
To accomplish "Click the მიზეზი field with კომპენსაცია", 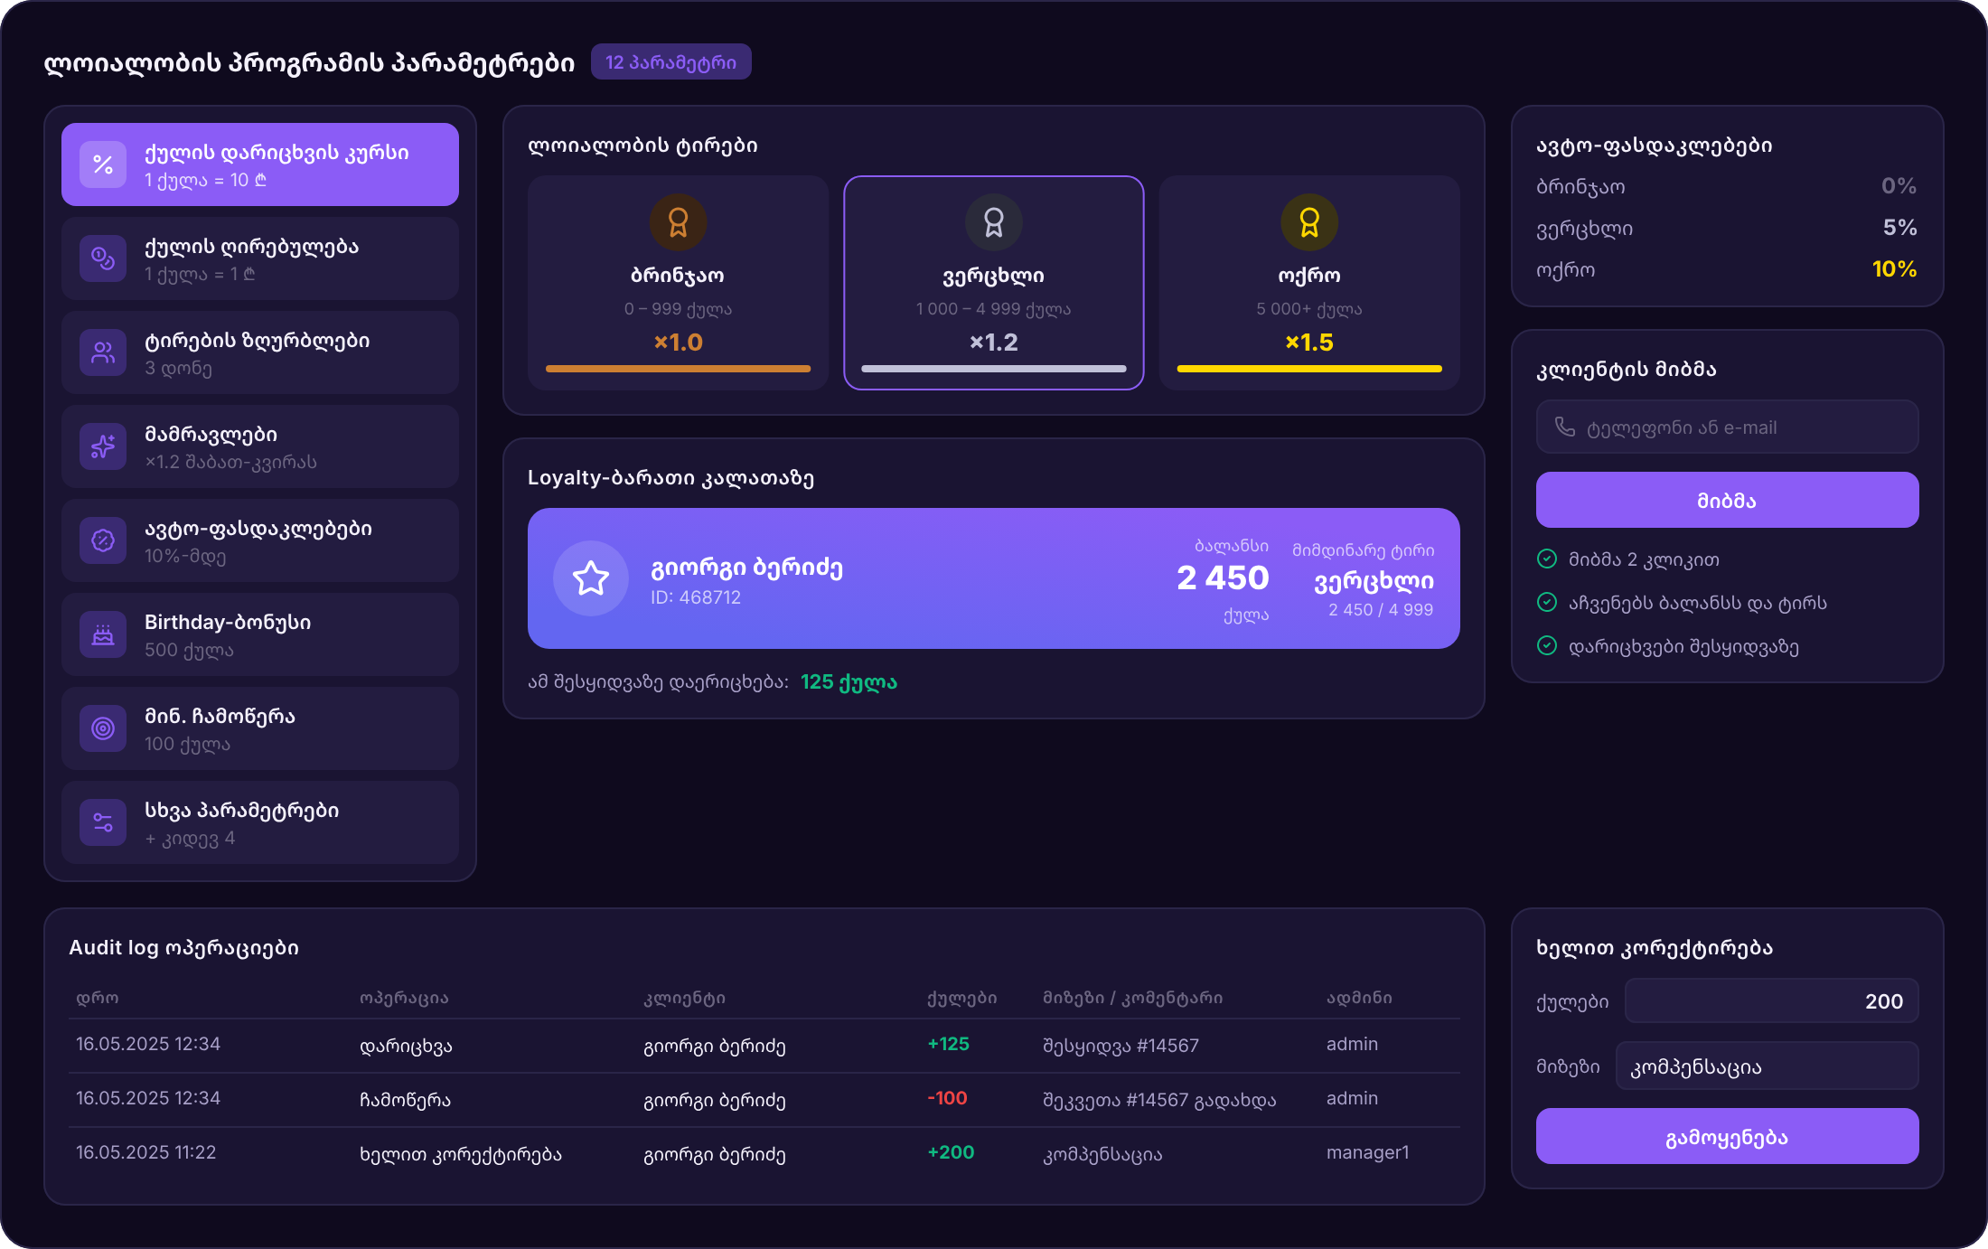I will (1767, 1066).
